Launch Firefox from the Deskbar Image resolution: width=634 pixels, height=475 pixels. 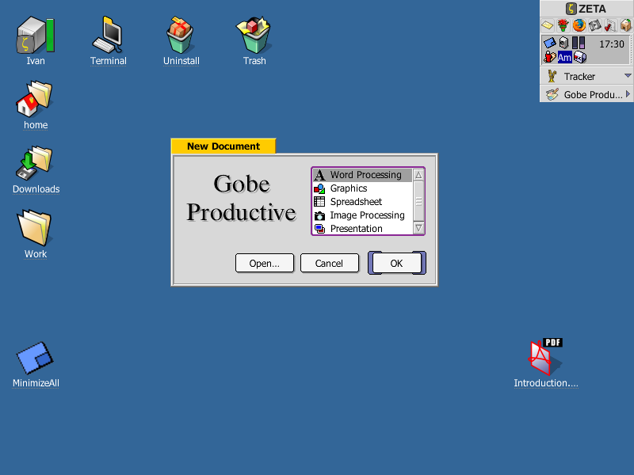(579, 25)
